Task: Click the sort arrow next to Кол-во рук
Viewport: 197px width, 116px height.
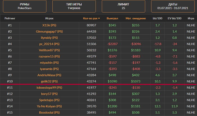Action: [x=99, y=18]
